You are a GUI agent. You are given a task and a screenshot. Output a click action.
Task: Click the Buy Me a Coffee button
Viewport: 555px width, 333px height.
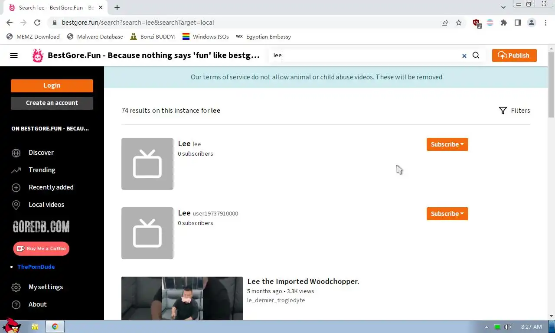point(41,248)
